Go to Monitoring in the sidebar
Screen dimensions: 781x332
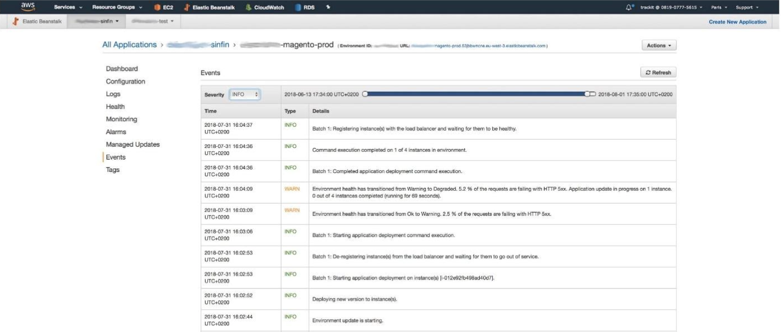pos(121,119)
